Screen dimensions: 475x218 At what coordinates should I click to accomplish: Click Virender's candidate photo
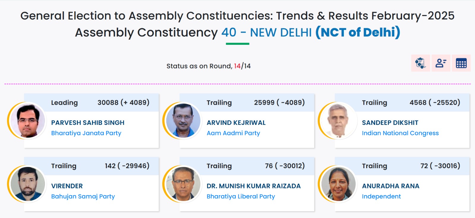click(28, 184)
